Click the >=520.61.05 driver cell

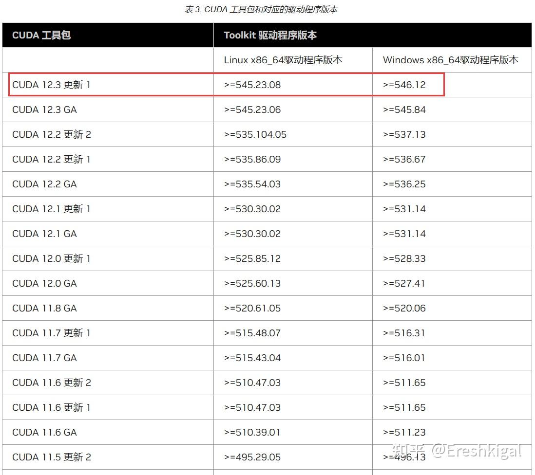(x=252, y=309)
